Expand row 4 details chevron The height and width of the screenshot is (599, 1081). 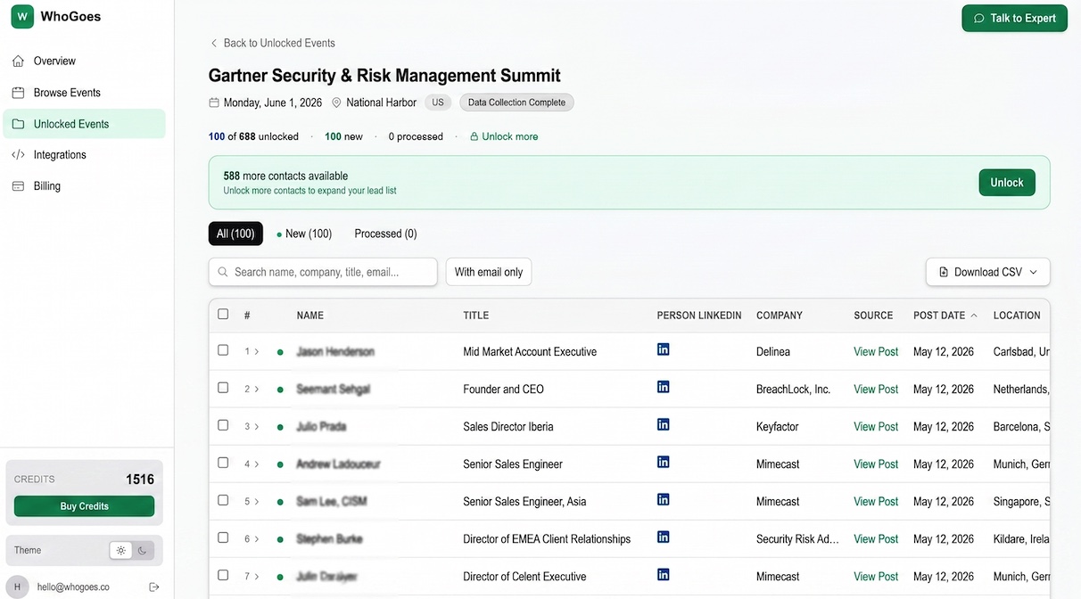point(257,464)
